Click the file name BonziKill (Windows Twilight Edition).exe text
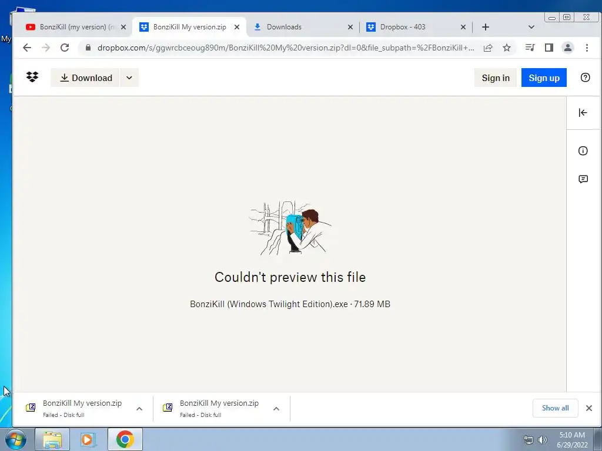The image size is (602, 451). coord(269,304)
